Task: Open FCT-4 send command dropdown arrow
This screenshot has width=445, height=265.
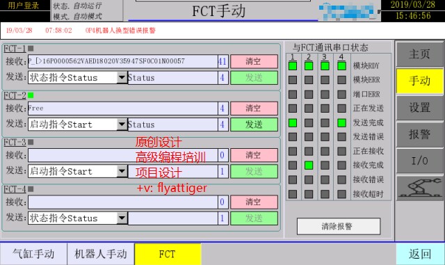Action: pos(122,218)
